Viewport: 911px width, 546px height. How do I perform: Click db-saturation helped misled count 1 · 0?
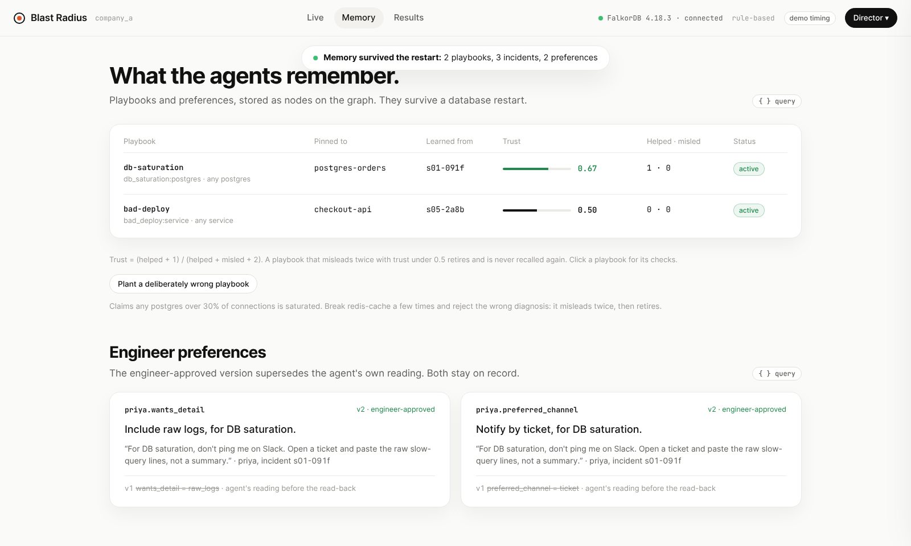click(659, 168)
